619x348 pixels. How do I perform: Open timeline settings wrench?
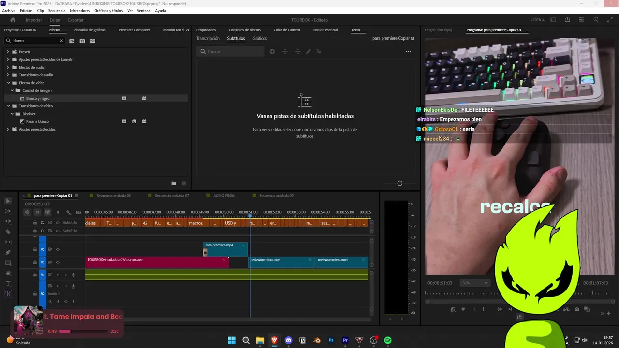68,212
